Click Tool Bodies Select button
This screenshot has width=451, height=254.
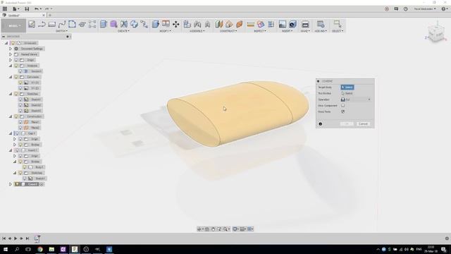(x=347, y=93)
